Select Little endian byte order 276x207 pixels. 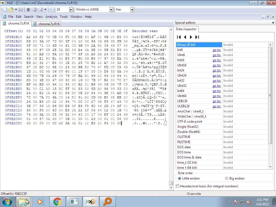pos(189,178)
